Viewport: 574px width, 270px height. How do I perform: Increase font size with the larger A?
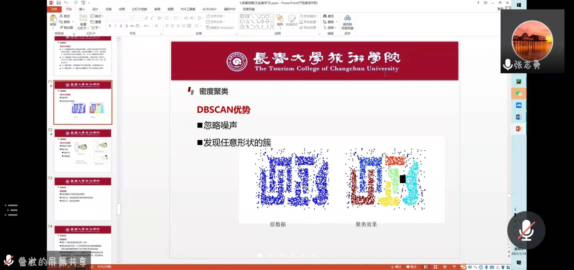click(146, 18)
